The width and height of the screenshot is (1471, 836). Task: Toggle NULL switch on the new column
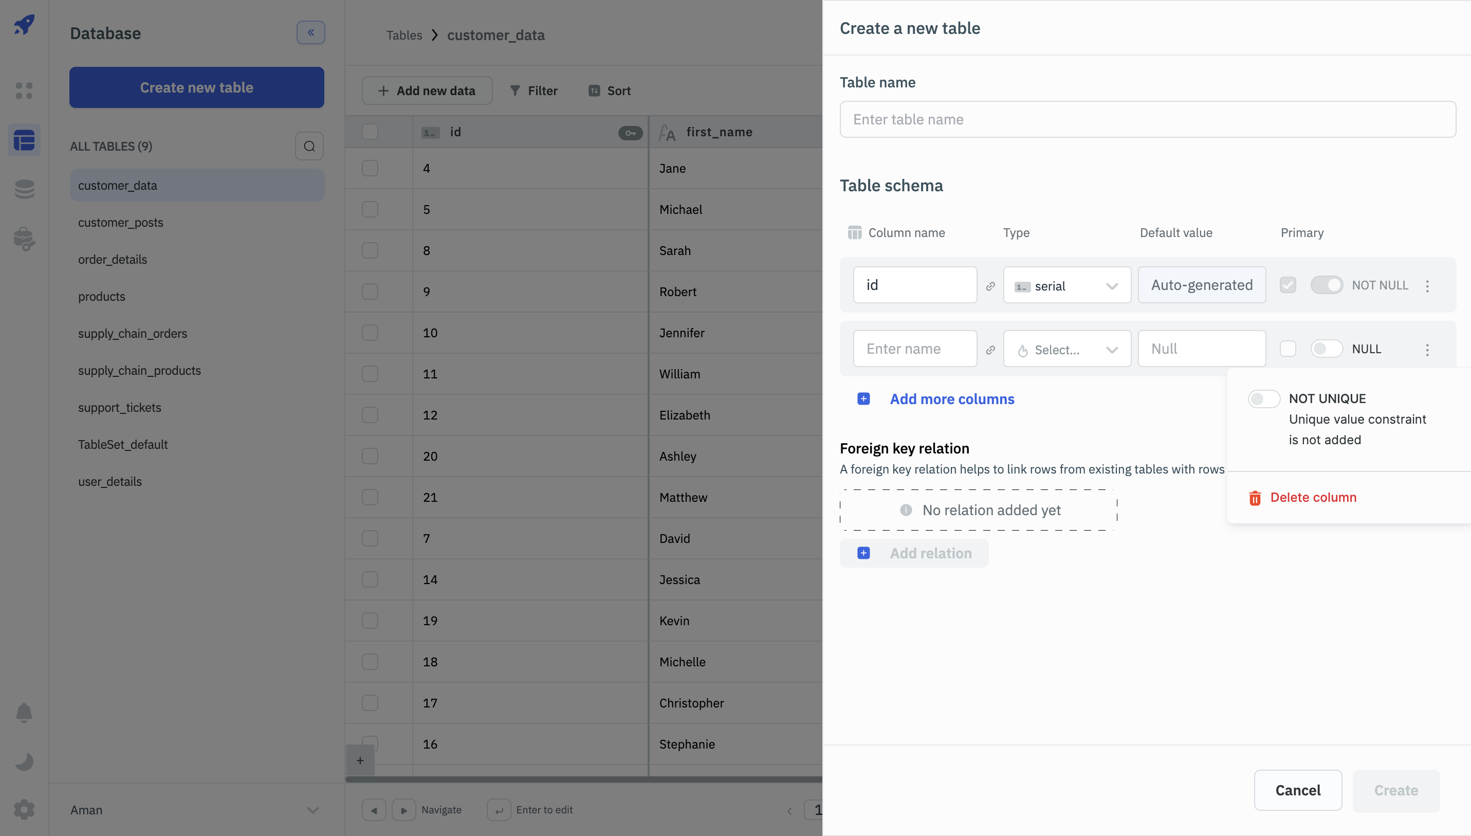pos(1326,349)
